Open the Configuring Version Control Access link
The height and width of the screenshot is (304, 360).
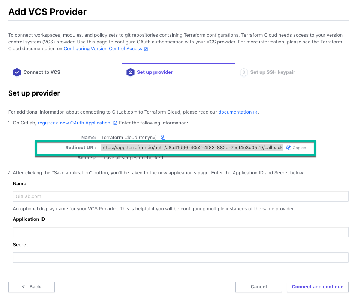click(x=103, y=49)
